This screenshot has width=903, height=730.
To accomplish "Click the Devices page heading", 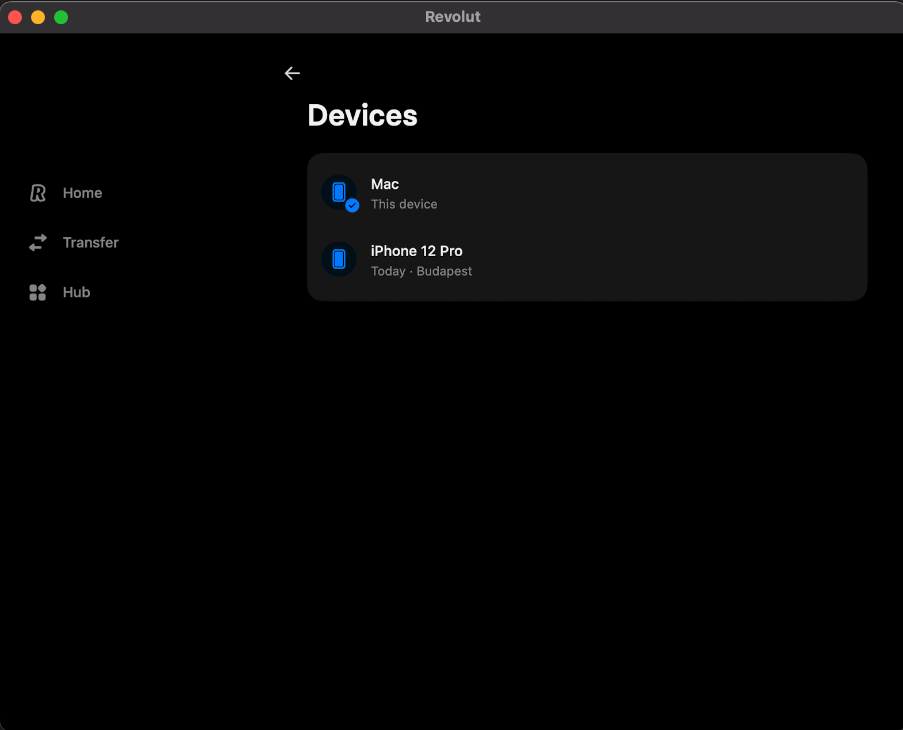I will click(x=362, y=116).
